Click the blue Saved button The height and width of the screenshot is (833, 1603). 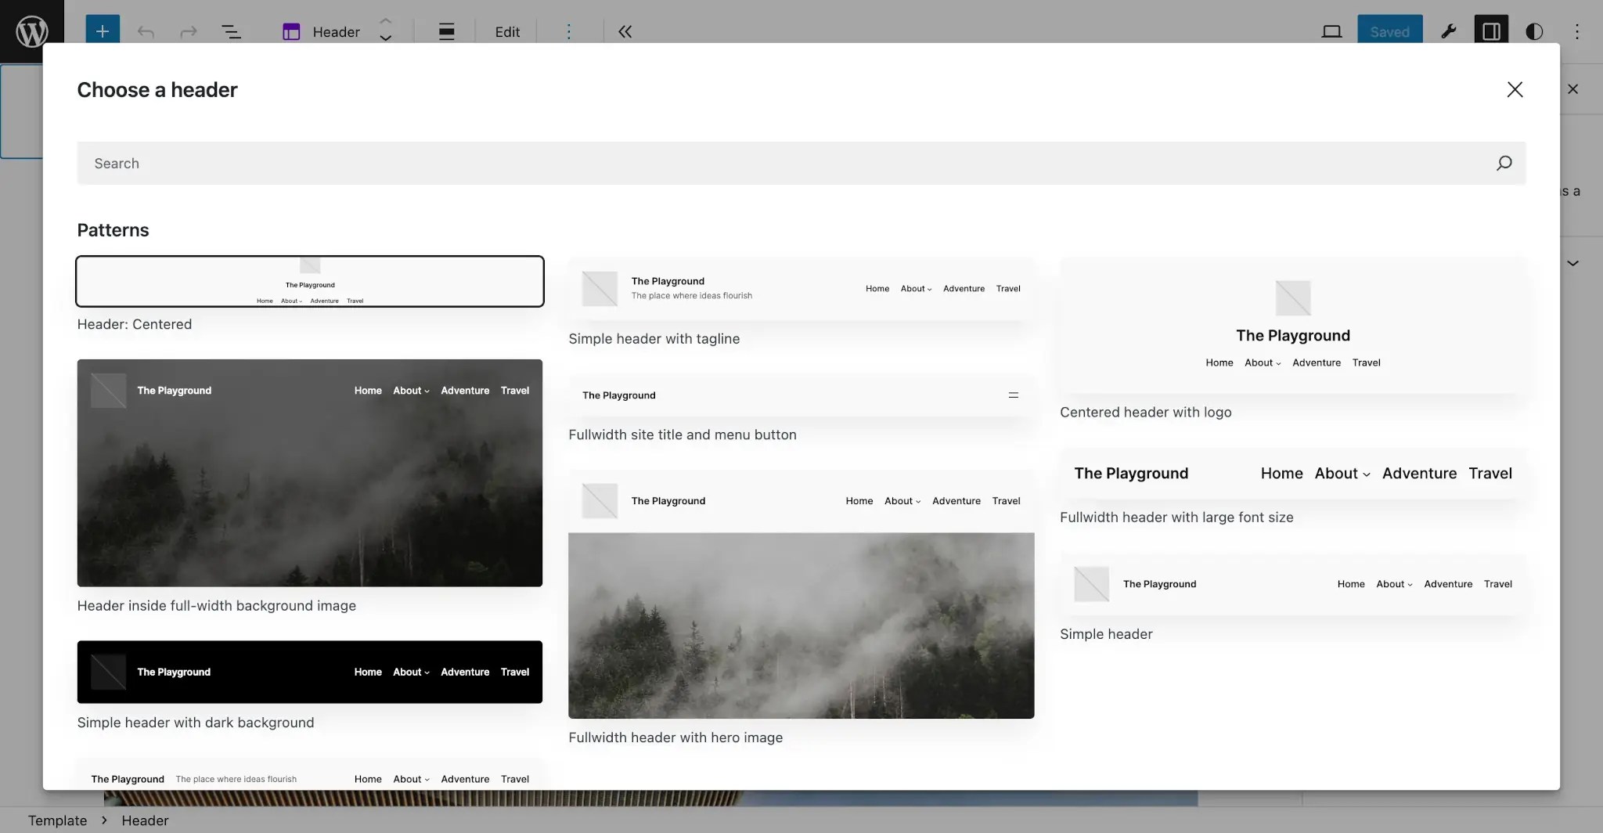click(x=1390, y=31)
